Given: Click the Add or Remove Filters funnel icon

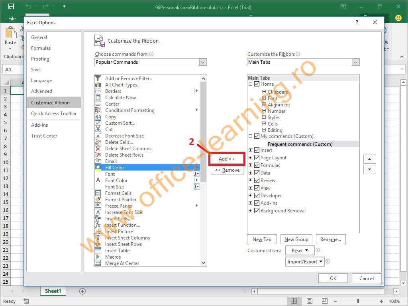Looking at the screenshot, I should (98, 78).
